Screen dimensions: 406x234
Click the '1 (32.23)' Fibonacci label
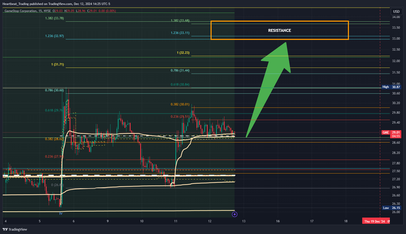[x=183, y=53]
